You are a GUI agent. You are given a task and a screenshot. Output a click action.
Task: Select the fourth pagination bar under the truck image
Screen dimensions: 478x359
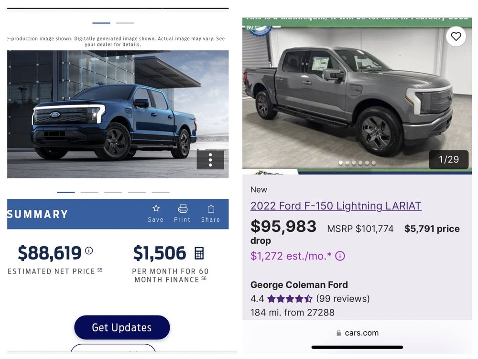(137, 192)
